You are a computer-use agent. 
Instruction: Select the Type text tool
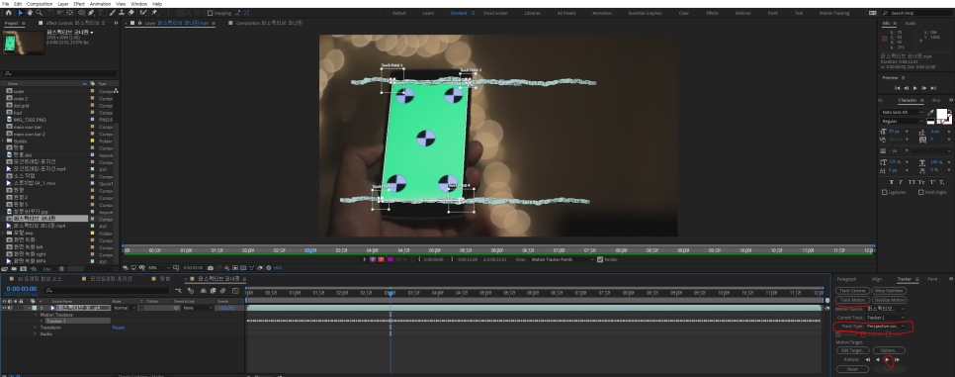pyautogui.click(x=101, y=13)
